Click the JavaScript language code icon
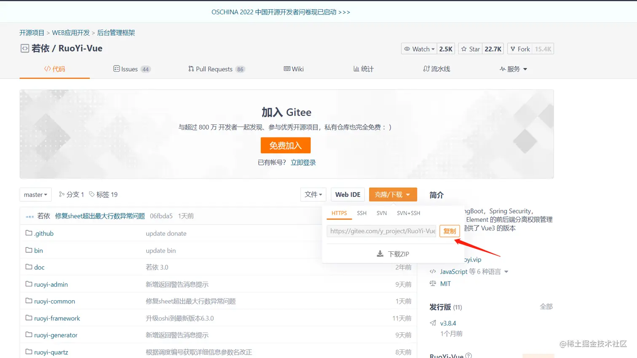Image resolution: width=637 pixels, height=358 pixels. pyautogui.click(x=433, y=272)
